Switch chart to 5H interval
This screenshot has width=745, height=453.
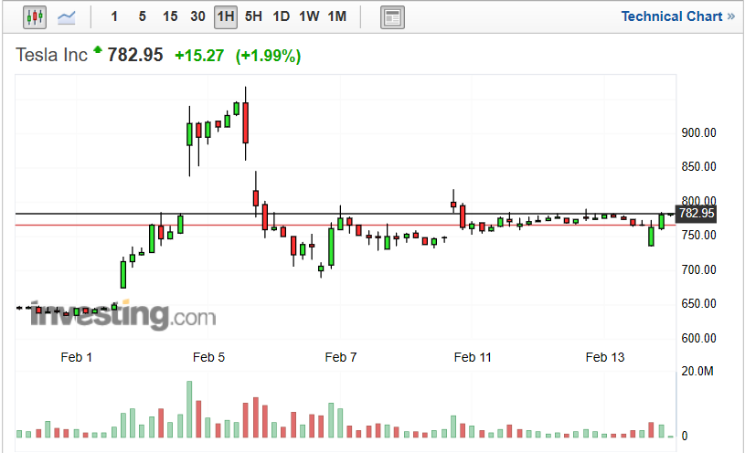(253, 16)
